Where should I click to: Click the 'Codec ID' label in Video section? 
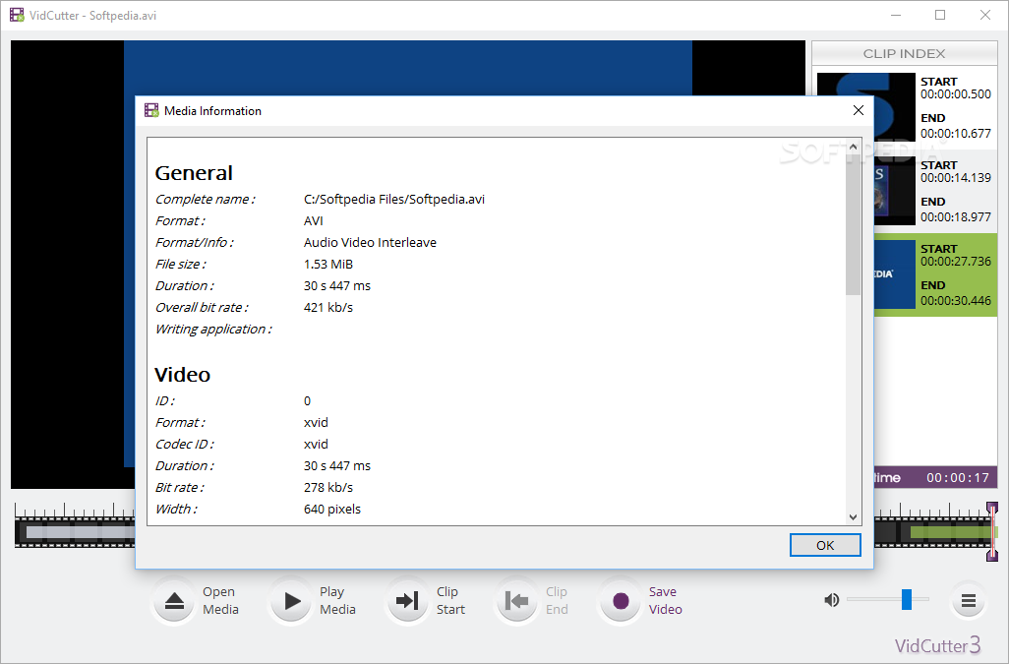tap(184, 444)
